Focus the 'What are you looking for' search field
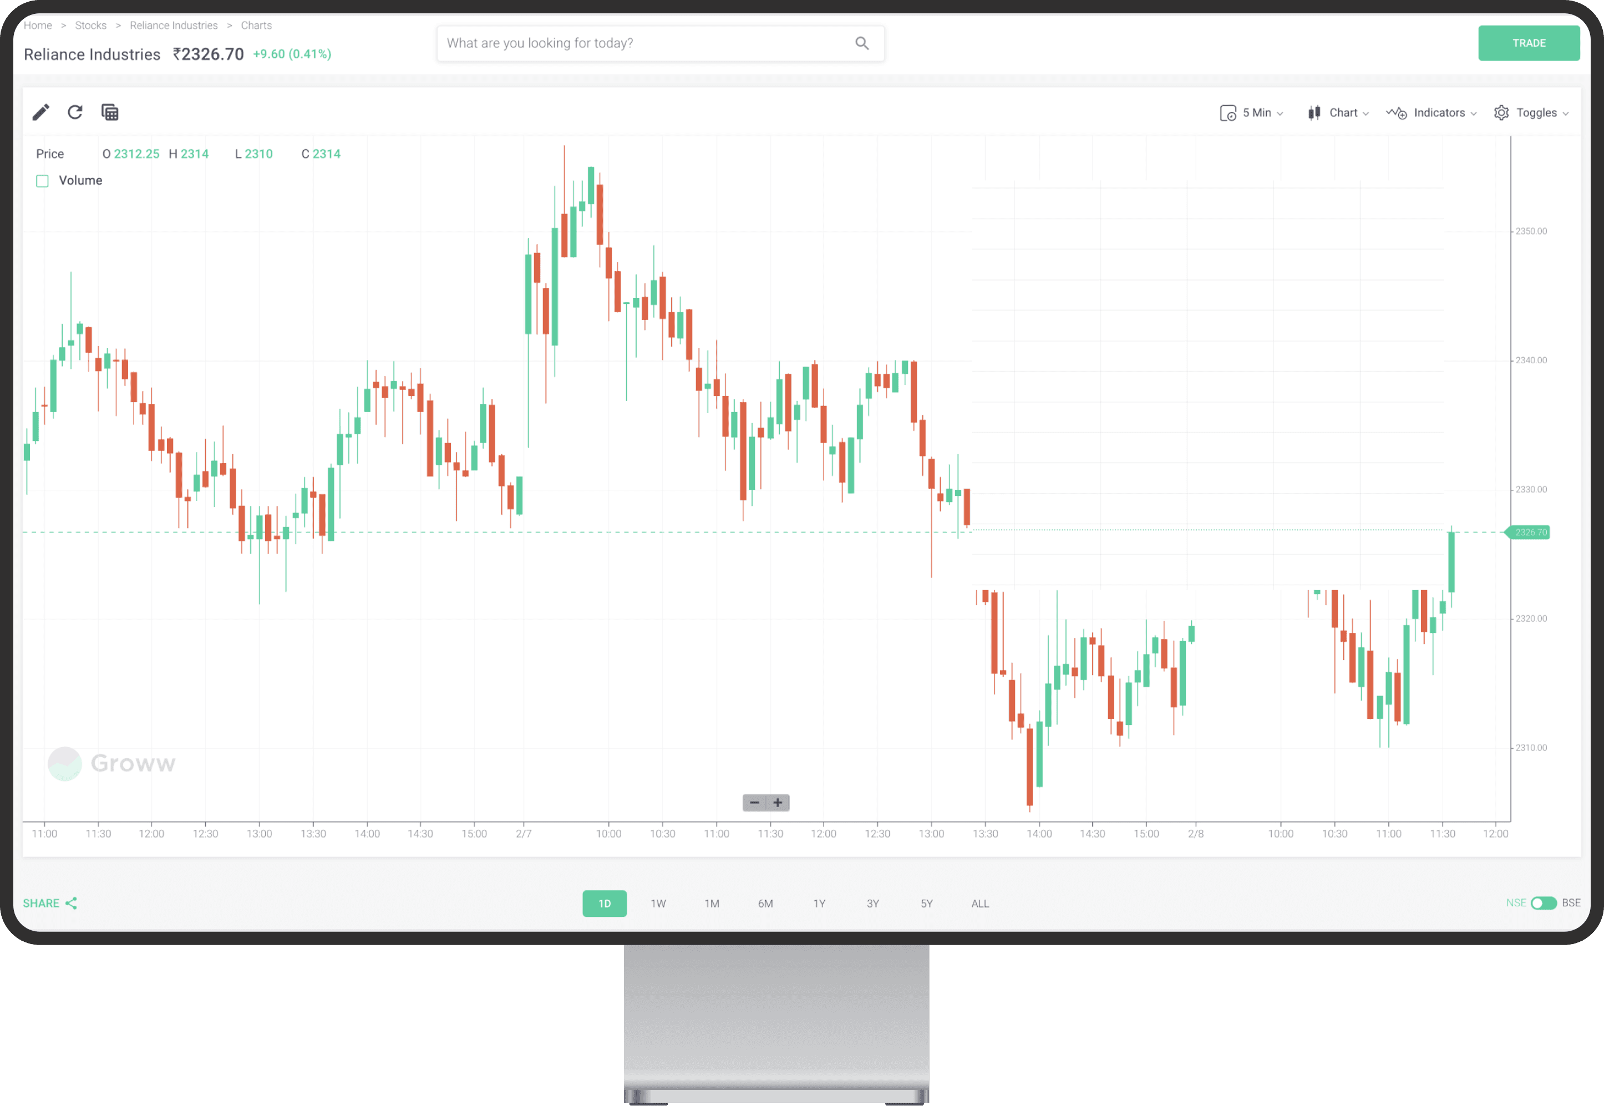 [x=644, y=43]
